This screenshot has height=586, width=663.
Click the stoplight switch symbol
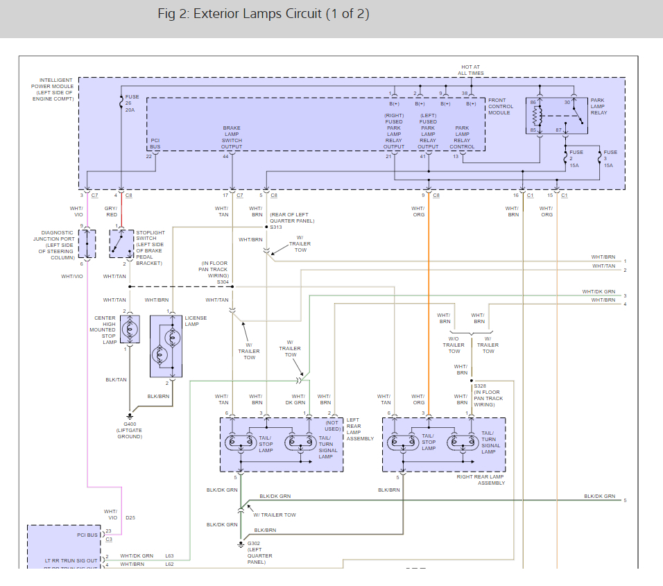pyautogui.click(x=121, y=244)
